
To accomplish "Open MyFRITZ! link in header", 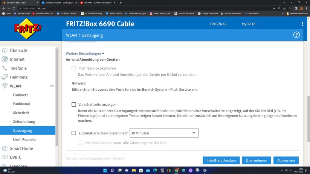I will 249,24.
